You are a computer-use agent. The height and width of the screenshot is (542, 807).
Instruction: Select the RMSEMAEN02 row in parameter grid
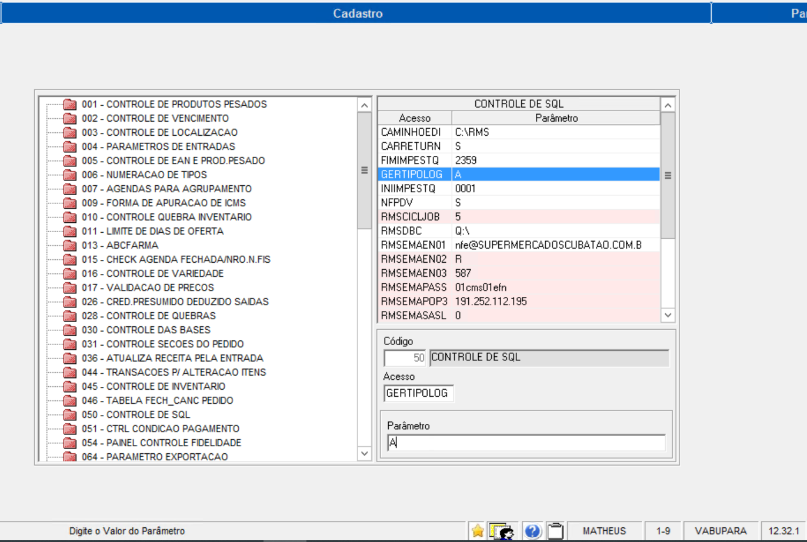[x=519, y=259]
